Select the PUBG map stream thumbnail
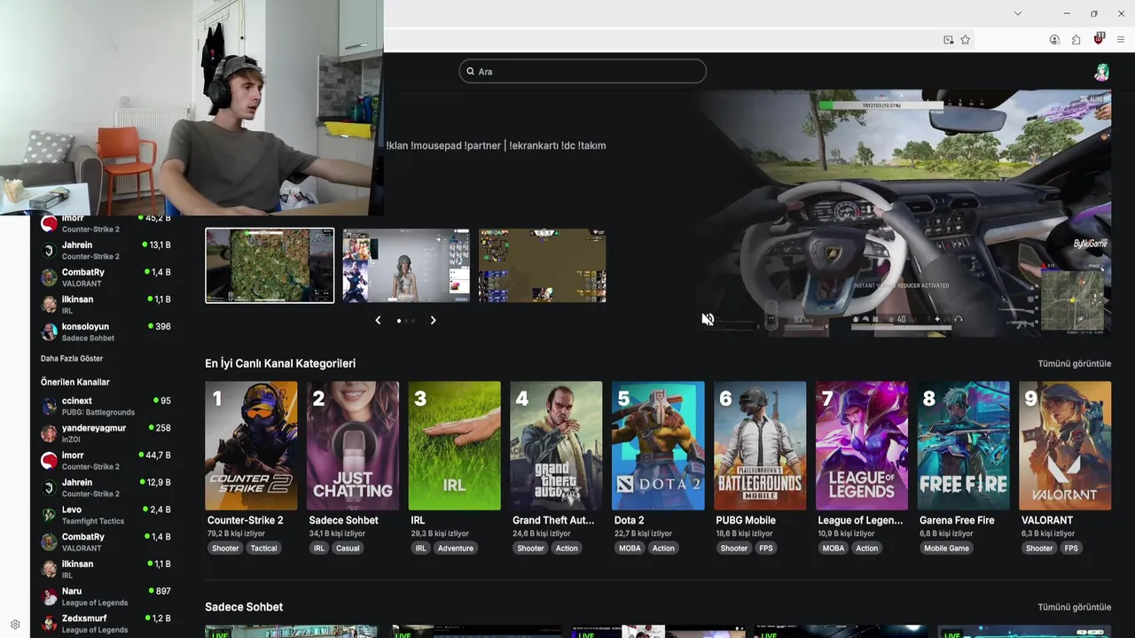The image size is (1135, 638). 270,266
